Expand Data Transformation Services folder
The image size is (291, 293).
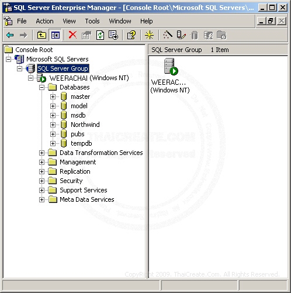(41, 153)
